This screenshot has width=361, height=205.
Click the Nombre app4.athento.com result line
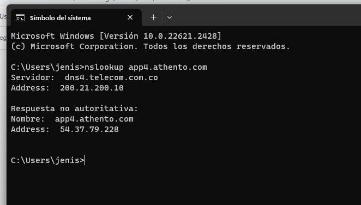[x=72, y=119]
